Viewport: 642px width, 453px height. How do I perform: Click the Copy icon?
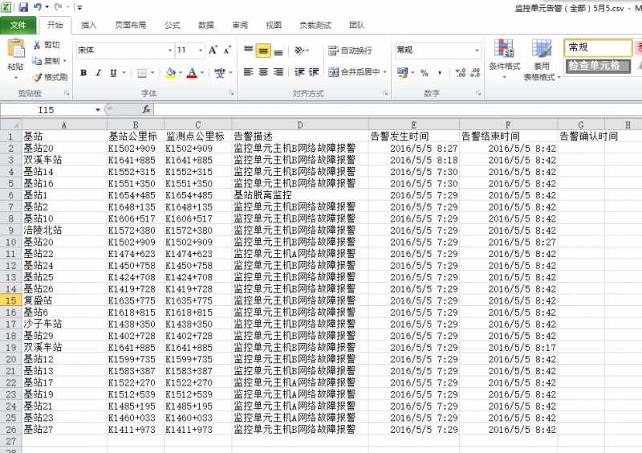[37, 61]
